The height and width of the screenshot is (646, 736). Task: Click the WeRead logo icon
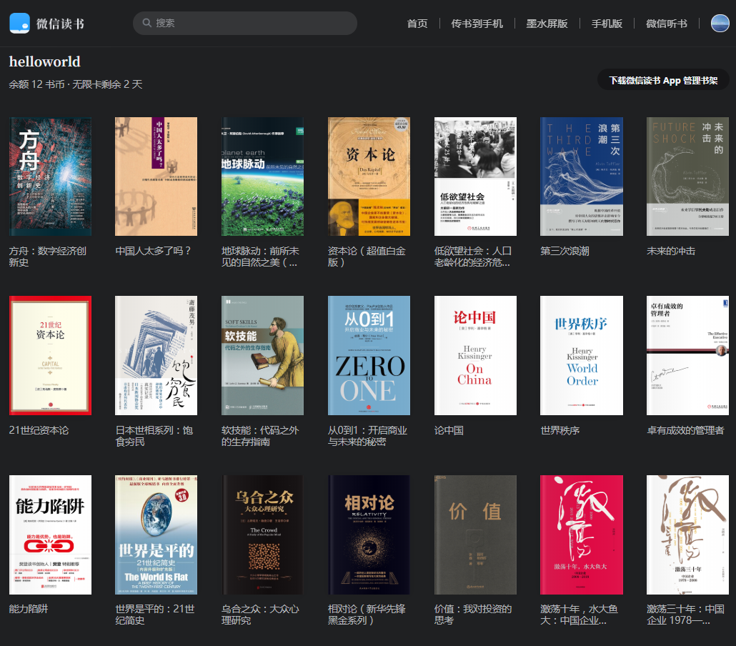tap(20, 23)
